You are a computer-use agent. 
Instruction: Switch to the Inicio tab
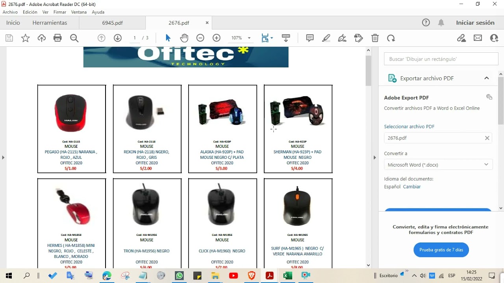point(13,23)
